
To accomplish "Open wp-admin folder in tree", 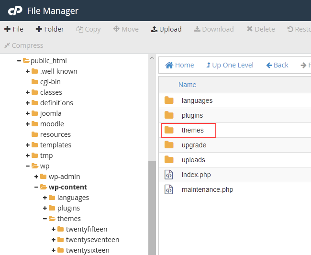I will point(64,176).
